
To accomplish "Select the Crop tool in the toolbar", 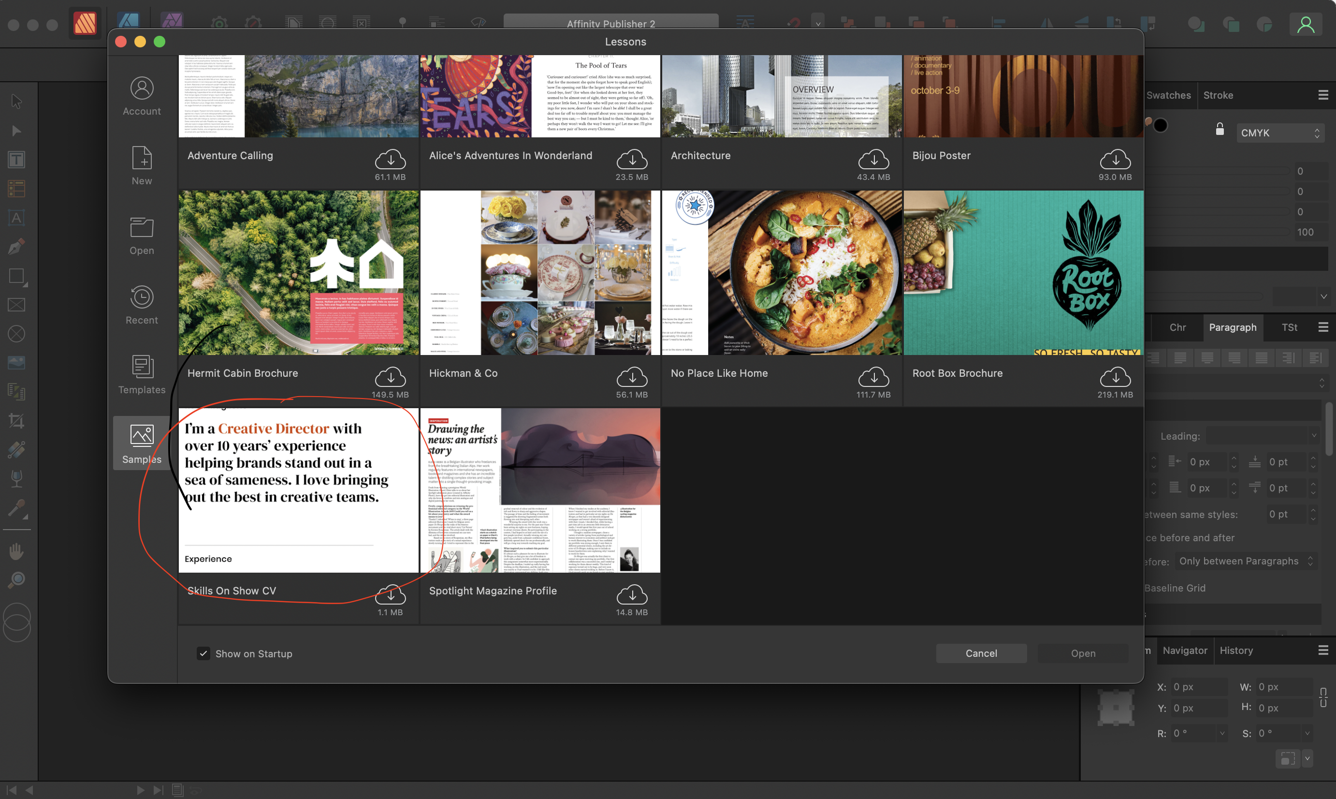I will [x=17, y=420].
